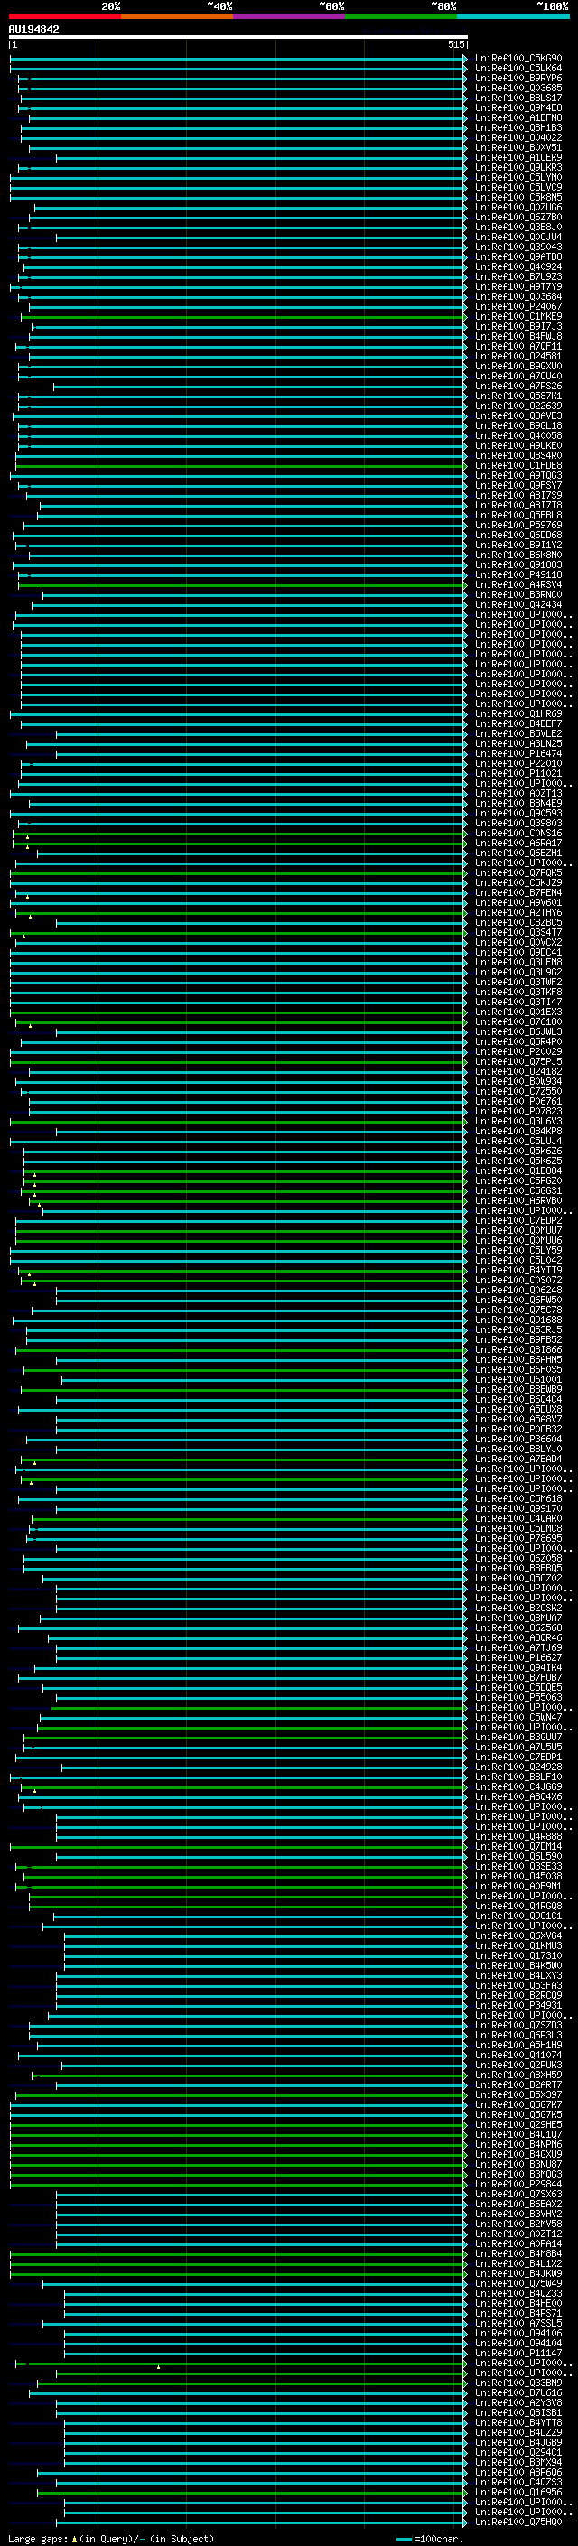Select the UniRef100_A7QF11 label
578x2546 pixels.
click(x=518, y=347)
